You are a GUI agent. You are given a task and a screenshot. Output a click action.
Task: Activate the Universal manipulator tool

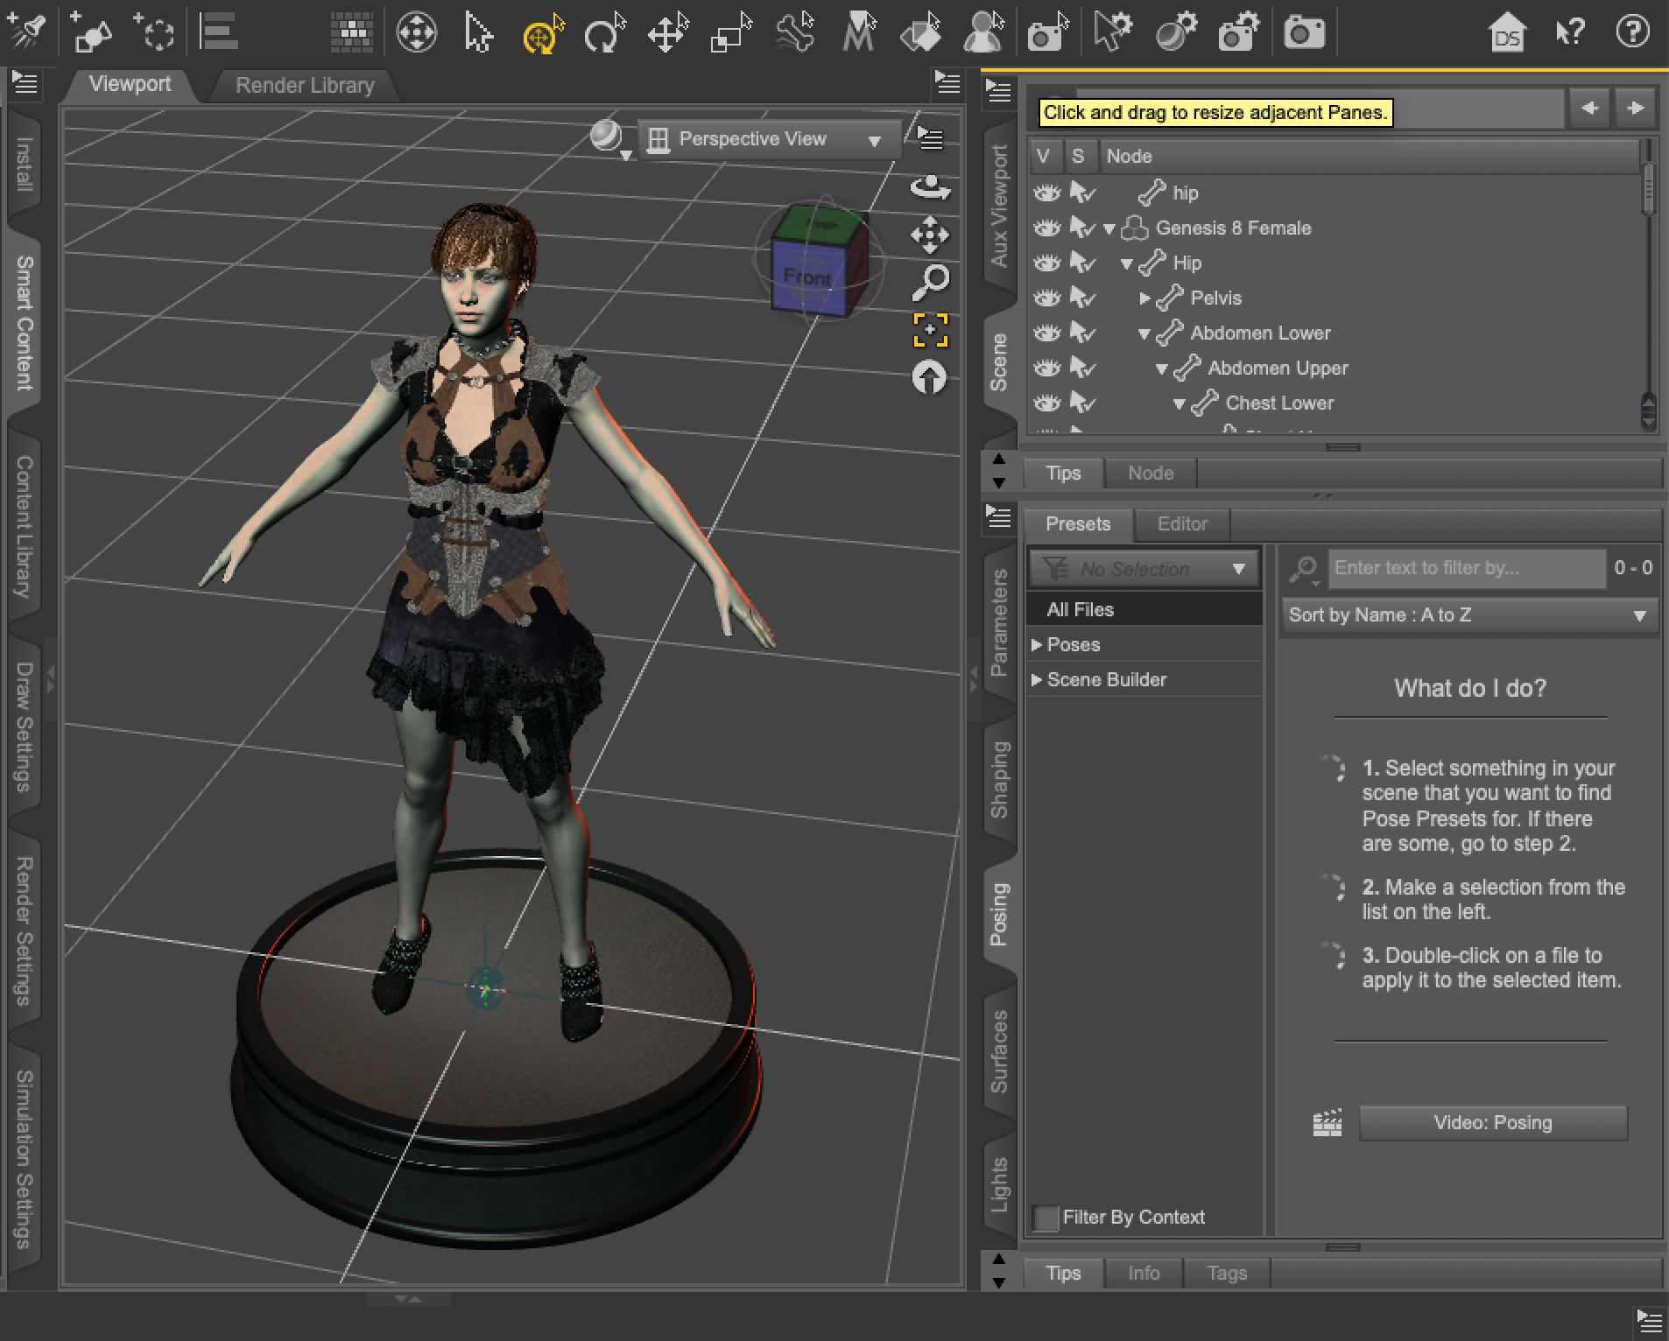tap(542, 35)
